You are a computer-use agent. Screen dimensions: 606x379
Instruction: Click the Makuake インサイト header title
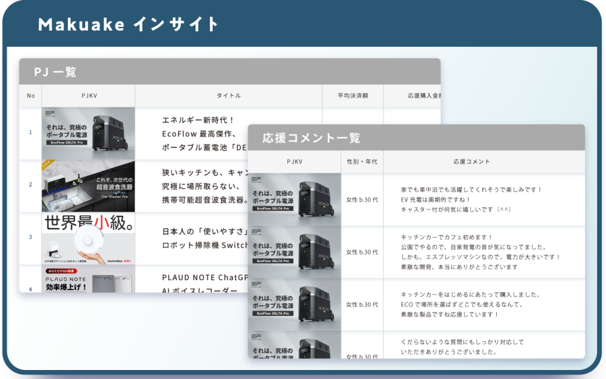[129, 24]
